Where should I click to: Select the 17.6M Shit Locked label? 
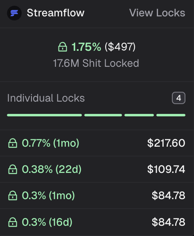tap(96, 63)
